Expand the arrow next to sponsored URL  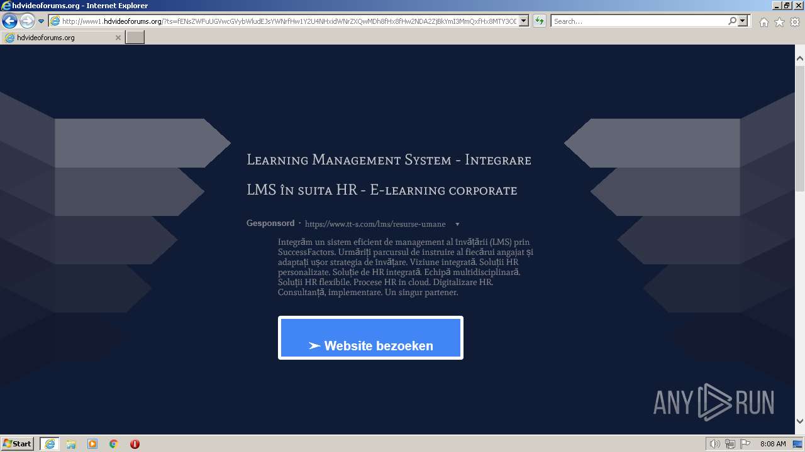click(457, 224)
